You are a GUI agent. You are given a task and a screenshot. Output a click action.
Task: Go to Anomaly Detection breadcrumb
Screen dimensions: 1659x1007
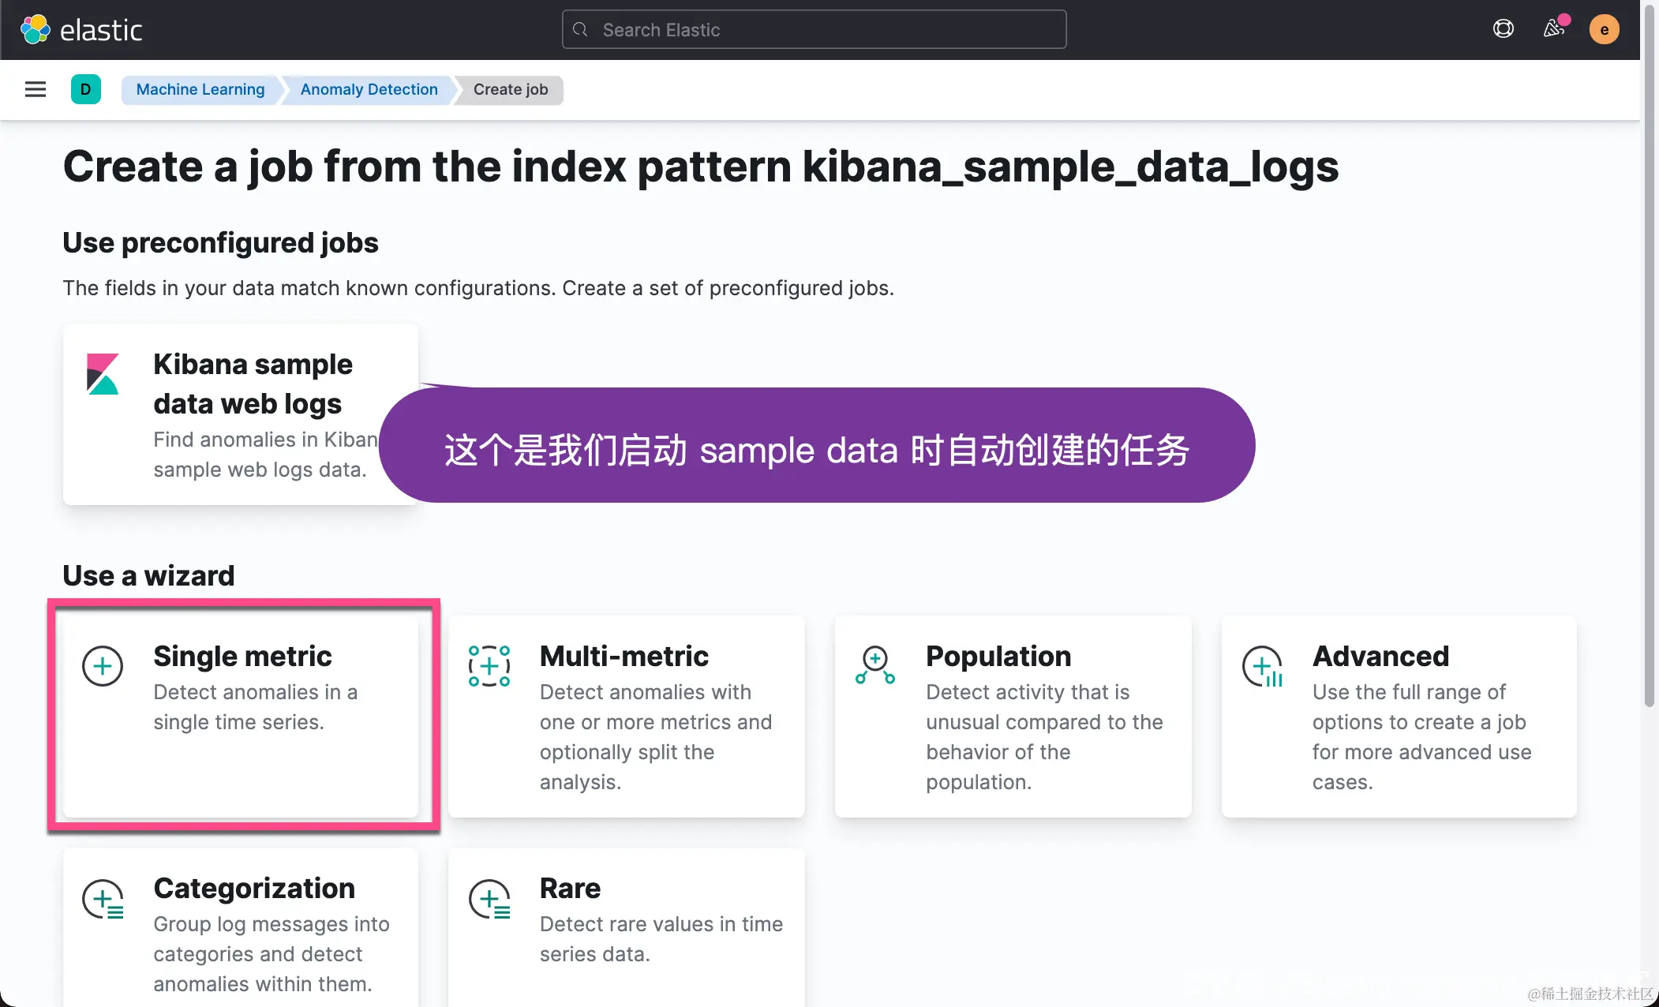[x=369, y=89]
